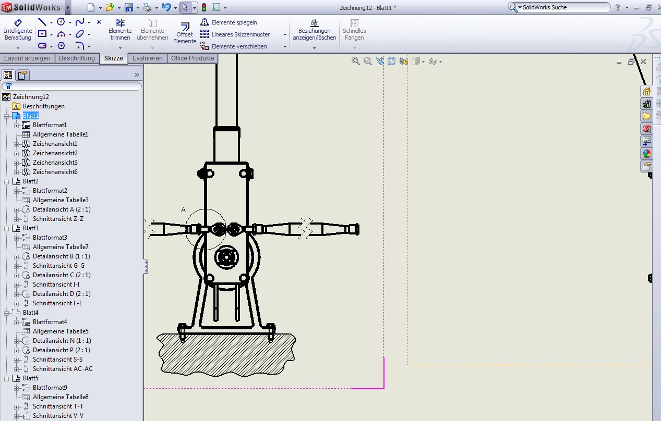This screenshot has width=661, height=421.
Task: Click Zoom to Fit magnifier icon
Action: pos(356,61)
